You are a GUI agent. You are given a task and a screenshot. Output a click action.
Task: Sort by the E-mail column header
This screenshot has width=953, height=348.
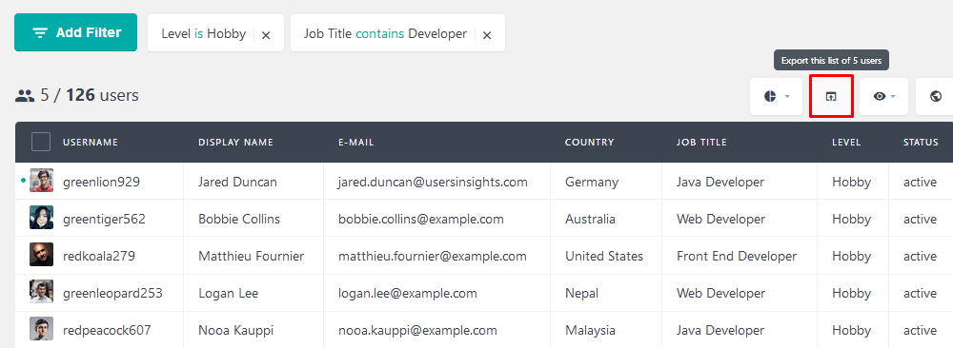point(356,143)
